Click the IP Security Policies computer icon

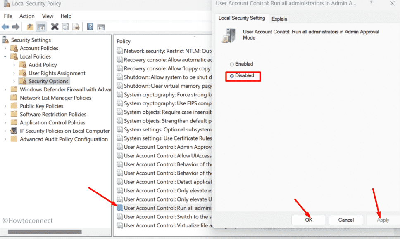click(14, 131)
